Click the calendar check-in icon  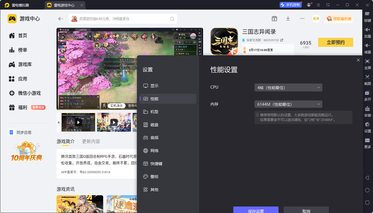click(274, 19)
